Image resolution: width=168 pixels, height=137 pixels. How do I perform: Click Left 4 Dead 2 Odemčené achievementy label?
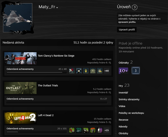[20, 129]
